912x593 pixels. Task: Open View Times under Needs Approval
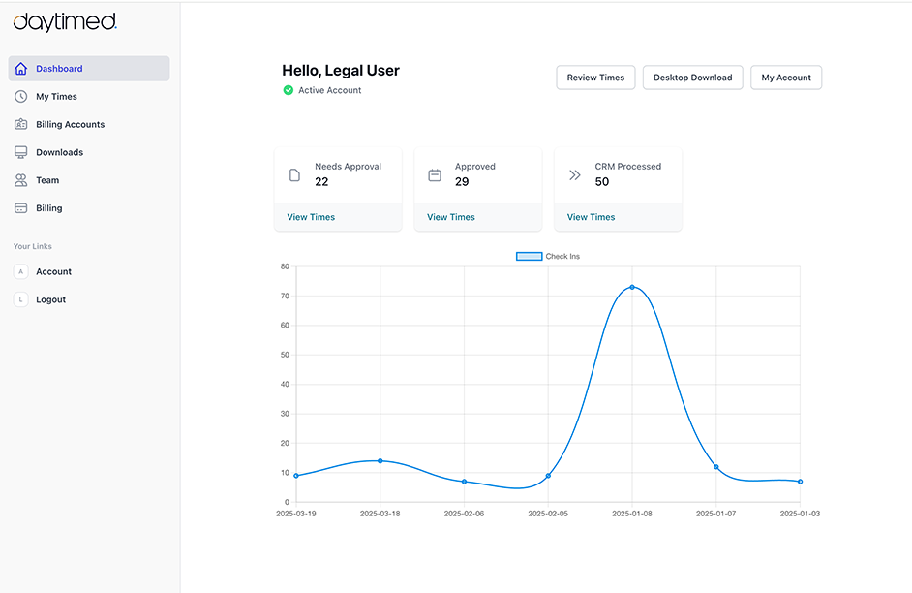pos(311,217)
